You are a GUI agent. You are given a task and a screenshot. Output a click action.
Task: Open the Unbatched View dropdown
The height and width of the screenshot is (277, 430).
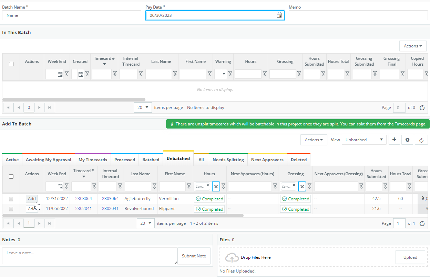364,140
